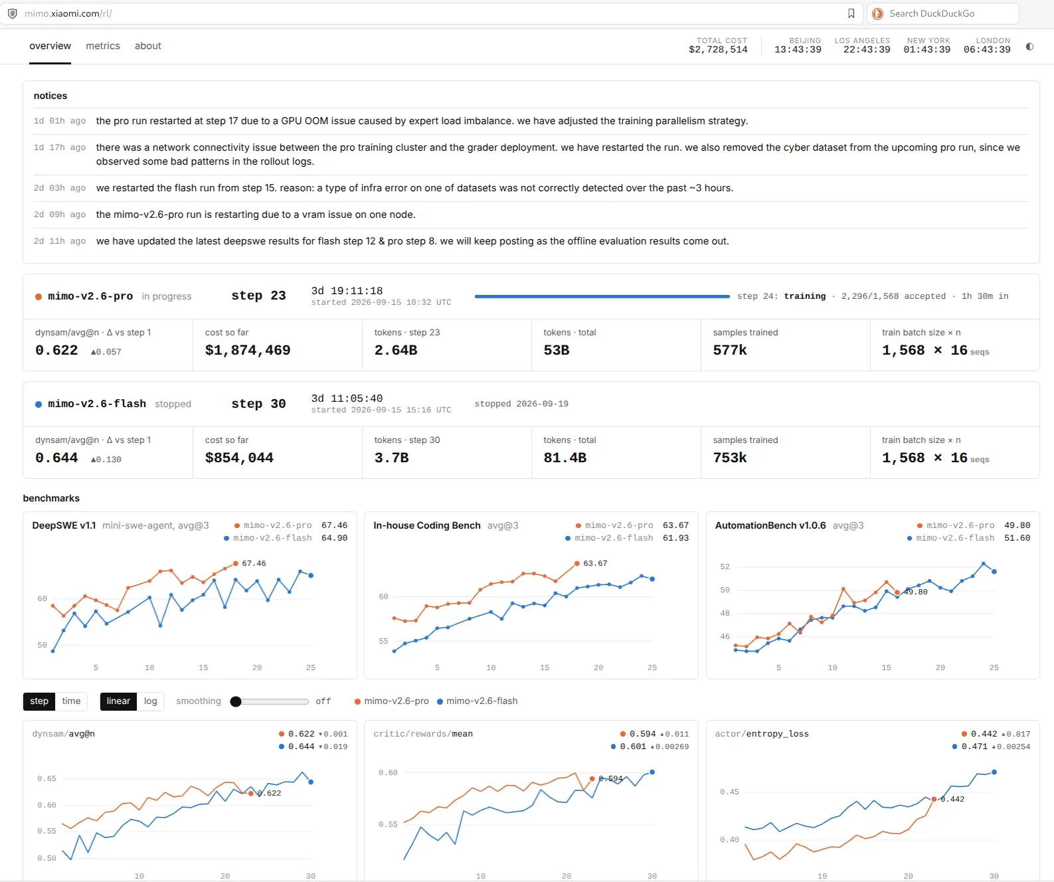Screen dimensions: 1054x882
Task: Click the 63.67 data point on Coding Bench chart
Action: pyautogui.click(x=576, y=563)
